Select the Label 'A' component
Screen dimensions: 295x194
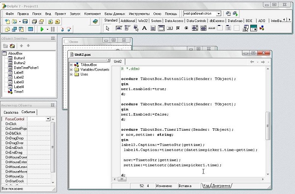pos(144,28)
